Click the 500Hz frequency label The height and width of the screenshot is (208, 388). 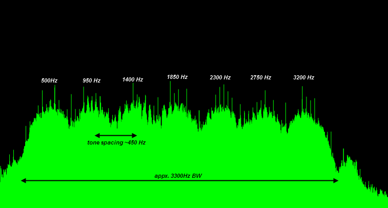[49, 81]
